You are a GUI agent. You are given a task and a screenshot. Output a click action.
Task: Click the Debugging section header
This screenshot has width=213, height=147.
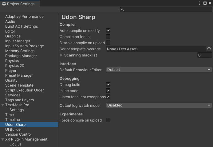[69, 78]
